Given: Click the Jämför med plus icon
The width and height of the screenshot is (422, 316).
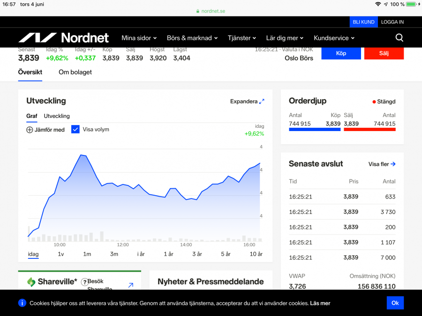Looking at the screenshot, I should coord(30,130).
